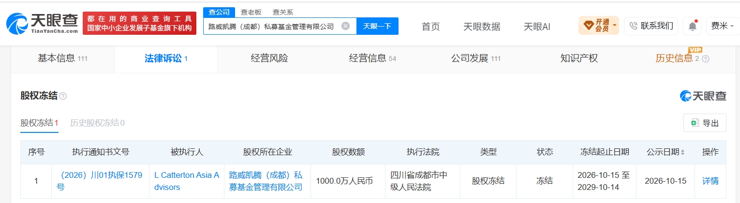Click the 股权数额 column header

click(348, 152)
